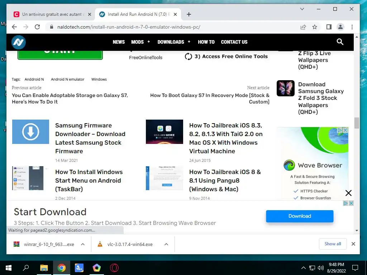Close the Un antivirus gratuit tab

click(89, 14)
